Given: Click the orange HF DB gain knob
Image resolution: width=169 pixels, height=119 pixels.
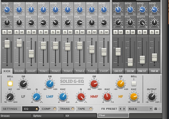Looking at the screenshot, I should (x=121, y=84).
